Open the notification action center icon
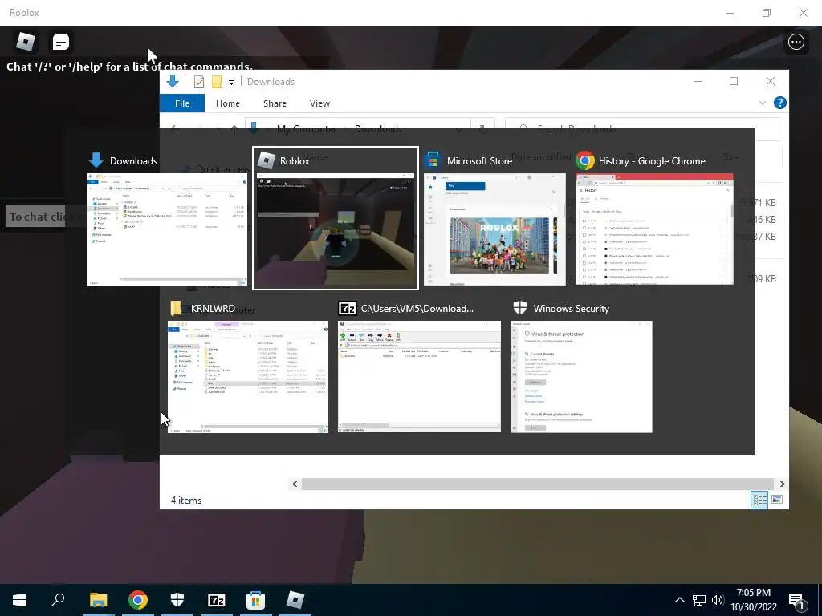822x616 pixels. pyautogui.click(x=797, y=601)
